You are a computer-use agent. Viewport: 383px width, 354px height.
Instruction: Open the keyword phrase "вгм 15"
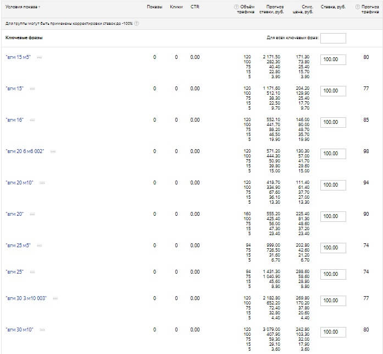click(x=15, y=89)
